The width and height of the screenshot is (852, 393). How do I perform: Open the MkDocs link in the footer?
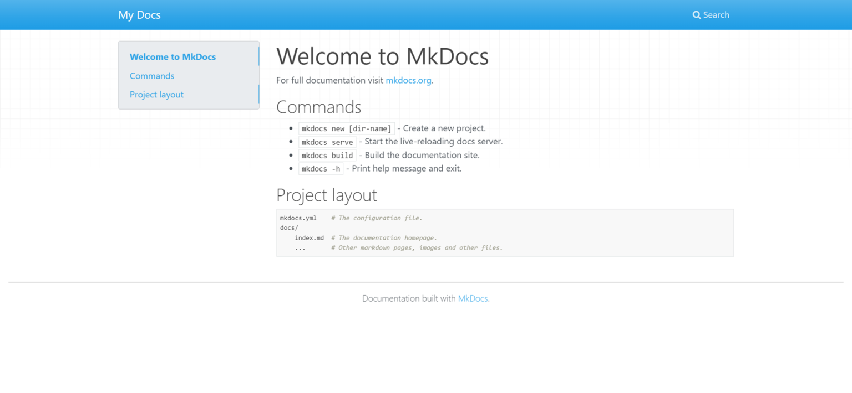click(473, 298)
